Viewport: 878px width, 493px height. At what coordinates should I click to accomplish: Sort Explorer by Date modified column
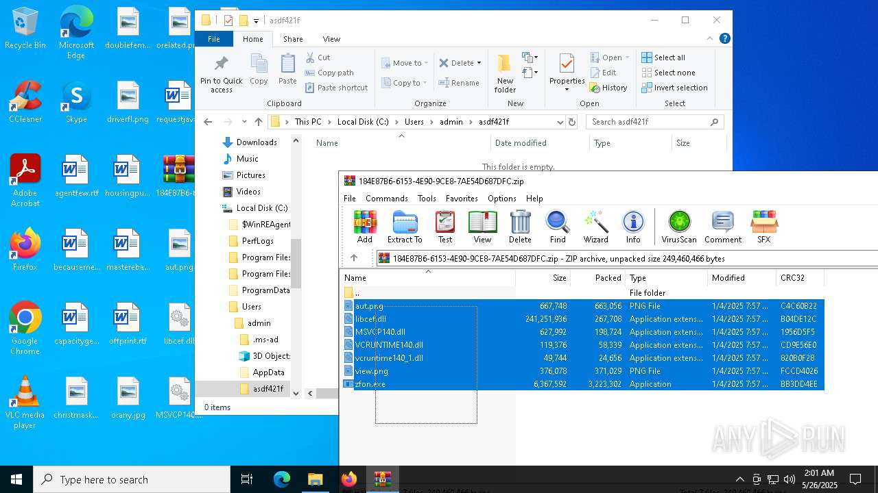coord(541,143)
